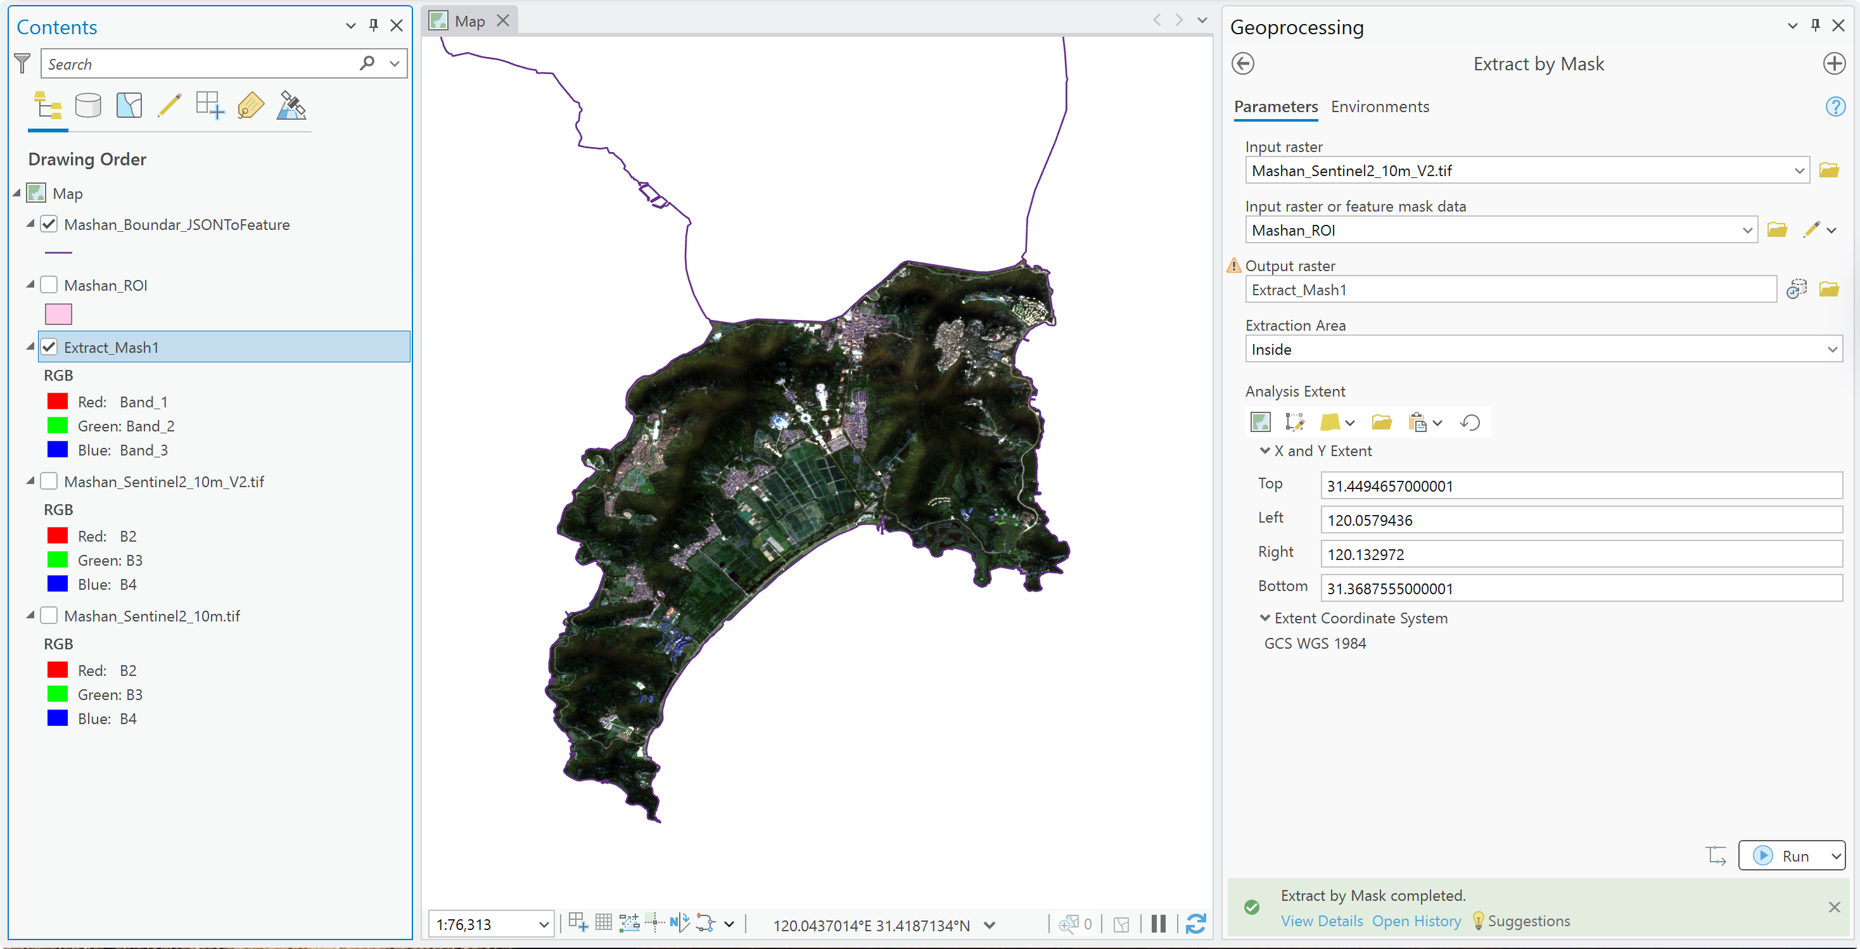
Task: Show the Mashan_Sentinel2_10m_V2.tif layer
Action: tap(49, 481)
